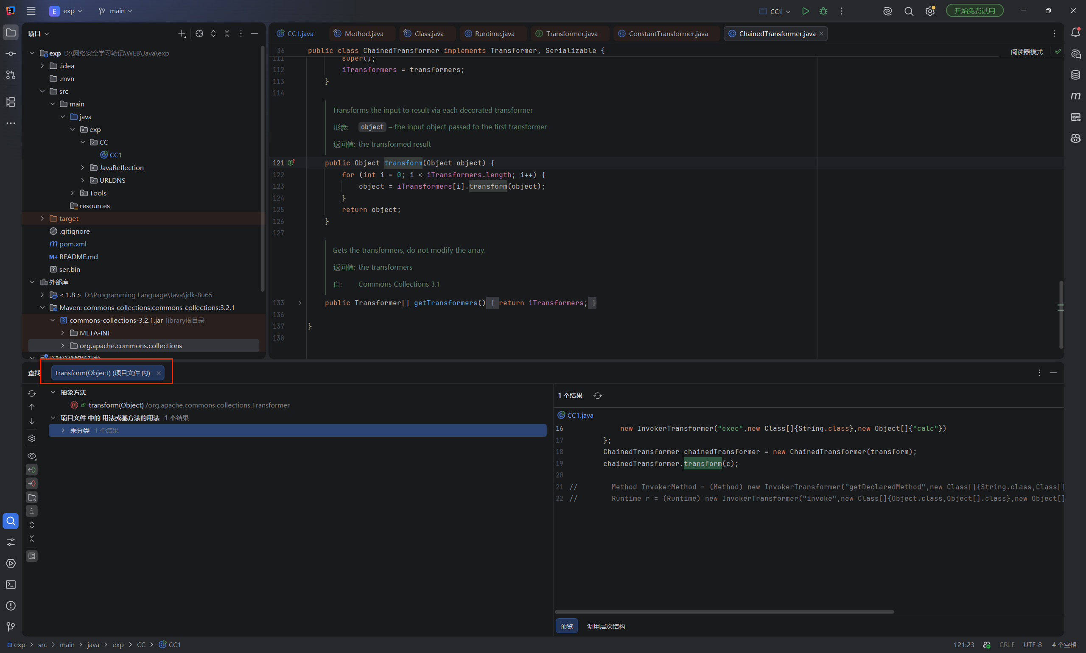Click the implements gutter icon on line 121

point(291,163)
